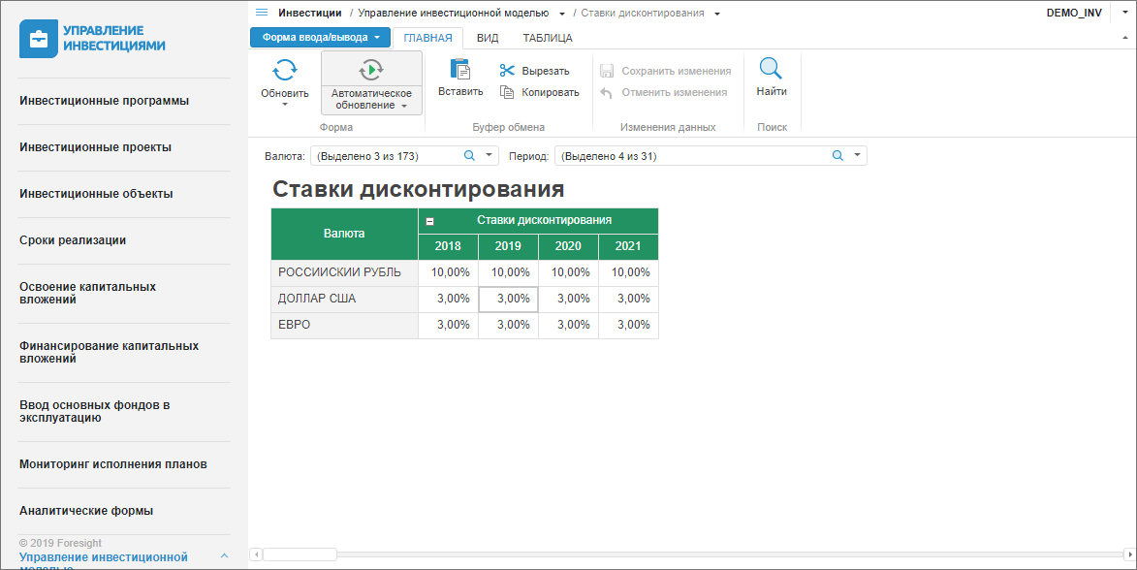Select the ДОЛЛАР США row header
The width and height of the screenshot is (1137, 570).
click(x=344, y=299)
